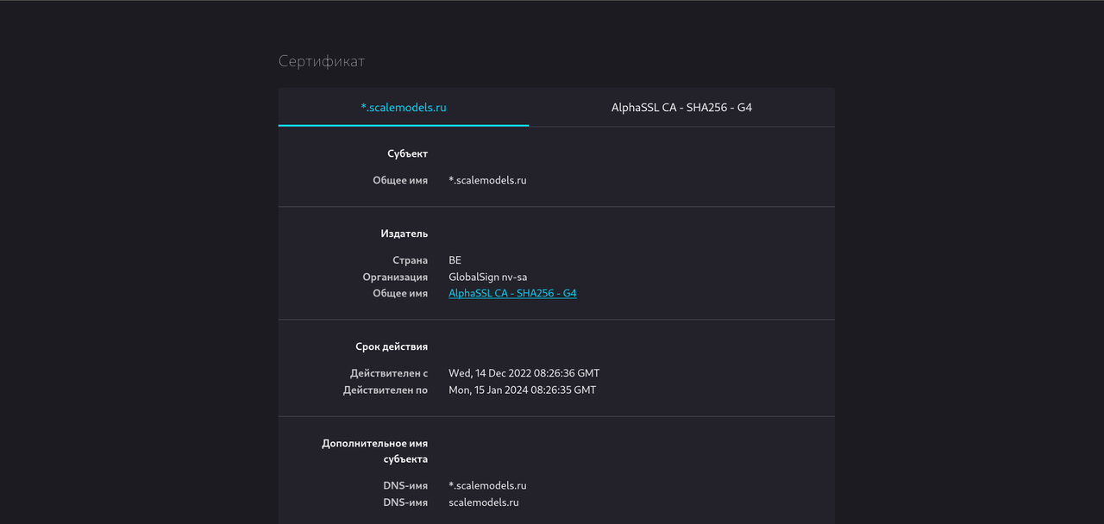Viewport: 1104px width, 524px height.
Task: Click the Страна label
Action: pos(410,260)
